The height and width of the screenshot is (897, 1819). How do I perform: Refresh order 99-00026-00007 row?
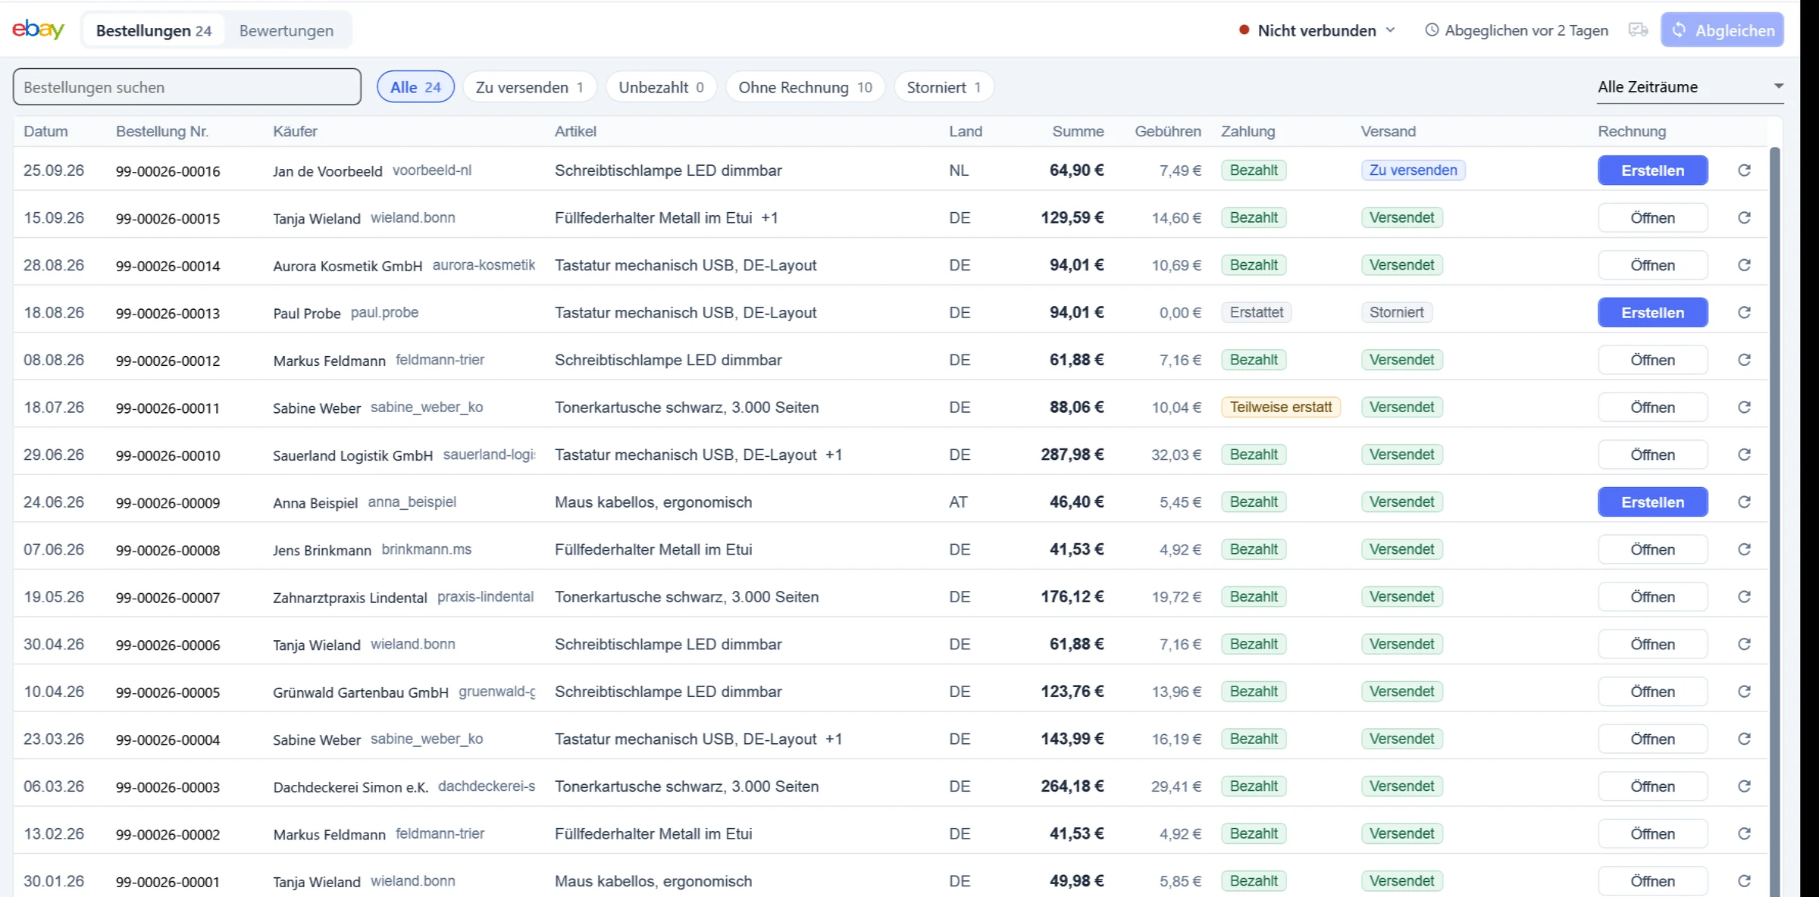(1744, 597)
